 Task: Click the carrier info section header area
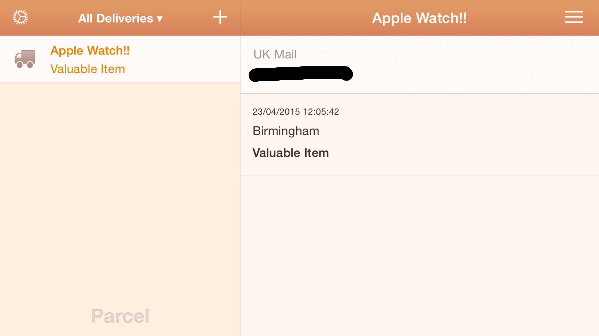tap(420, 65)
